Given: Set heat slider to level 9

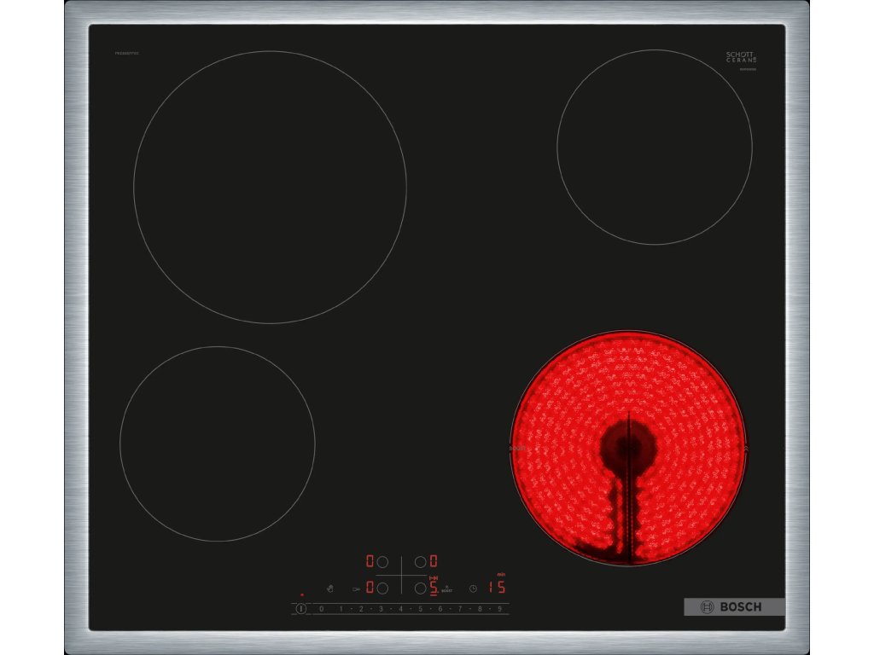Looking at the screenshot, I should (499, 609).
